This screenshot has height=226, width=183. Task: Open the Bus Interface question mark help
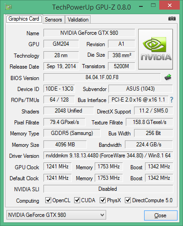172,100
